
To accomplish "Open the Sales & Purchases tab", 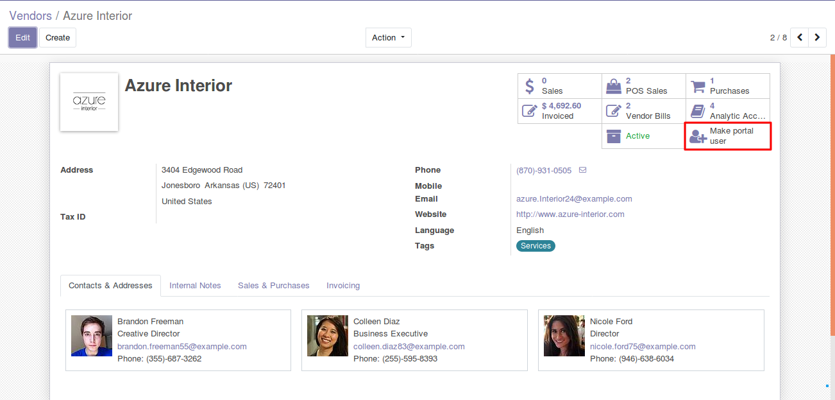I will [273, 286].
